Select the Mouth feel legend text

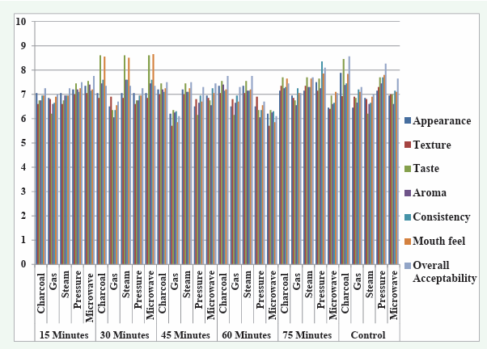(x=439, y=240)
